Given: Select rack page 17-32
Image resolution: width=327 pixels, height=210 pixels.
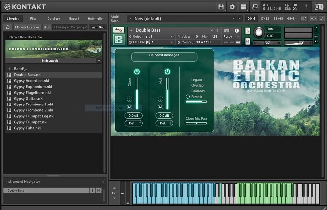Looking at the screenshot, I should [x=265, y=18].
